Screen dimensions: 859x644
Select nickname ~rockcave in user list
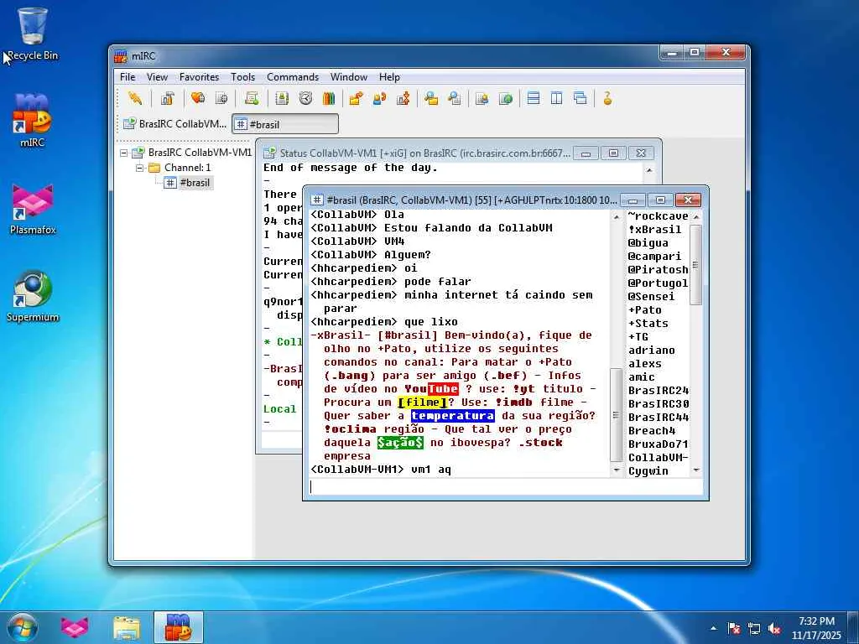pos(658,216)
